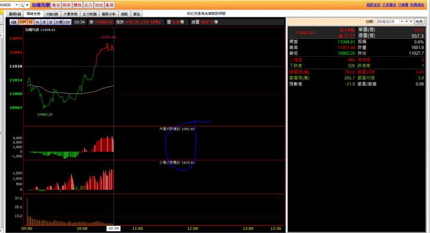Toggle the K線 chart option
430x233 pixels.
(13, 22)
